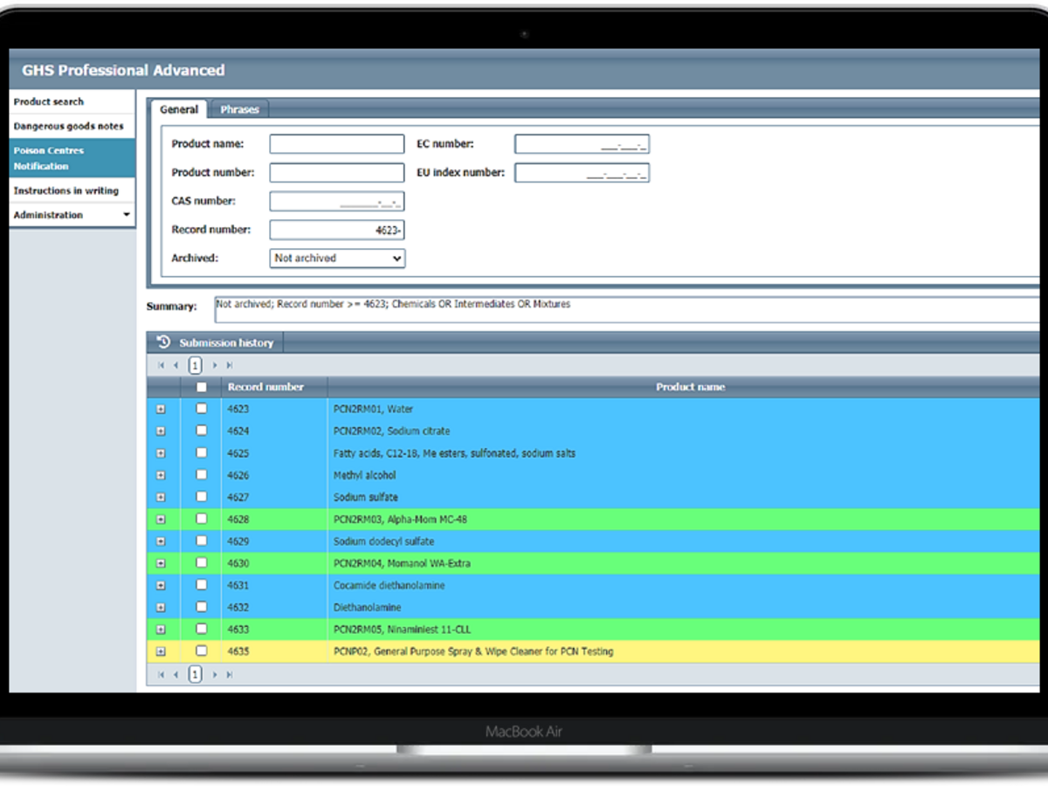Expand the Administration menu arrow
Viewport: 1048px width, 786px height.
127,215
